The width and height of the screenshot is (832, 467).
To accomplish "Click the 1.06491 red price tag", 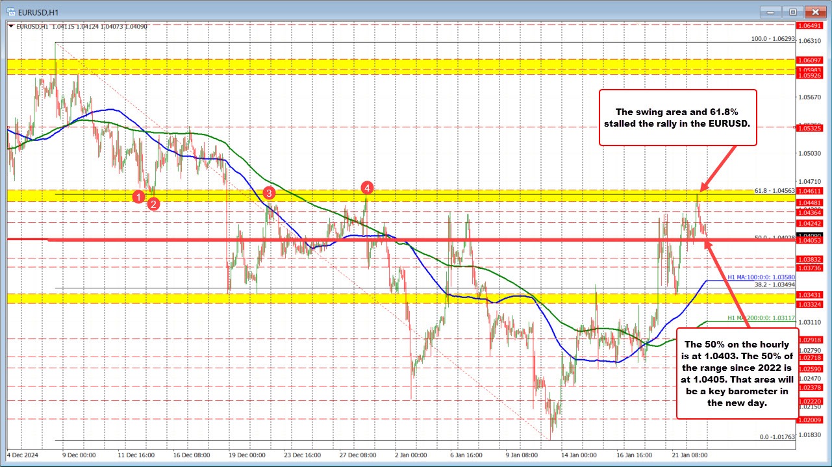I will pyautogui.click(x=811, y=26).
